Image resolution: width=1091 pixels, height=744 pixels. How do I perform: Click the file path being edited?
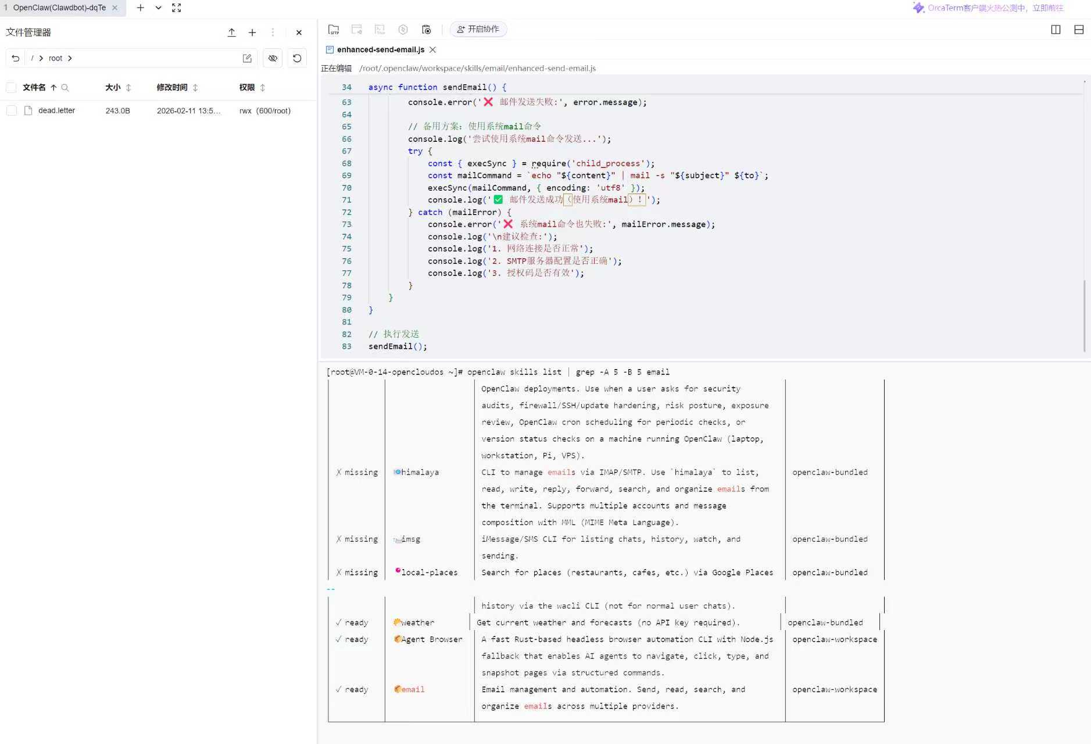point(477,68)
